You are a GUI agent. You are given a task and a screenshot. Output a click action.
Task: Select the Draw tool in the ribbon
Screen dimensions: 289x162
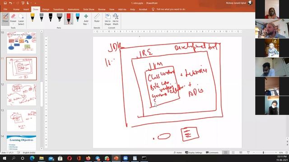pyautogui.click(x=5, y=19)
